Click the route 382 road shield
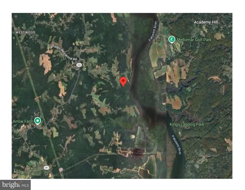 pyautogui.click(x=79, y=65)
